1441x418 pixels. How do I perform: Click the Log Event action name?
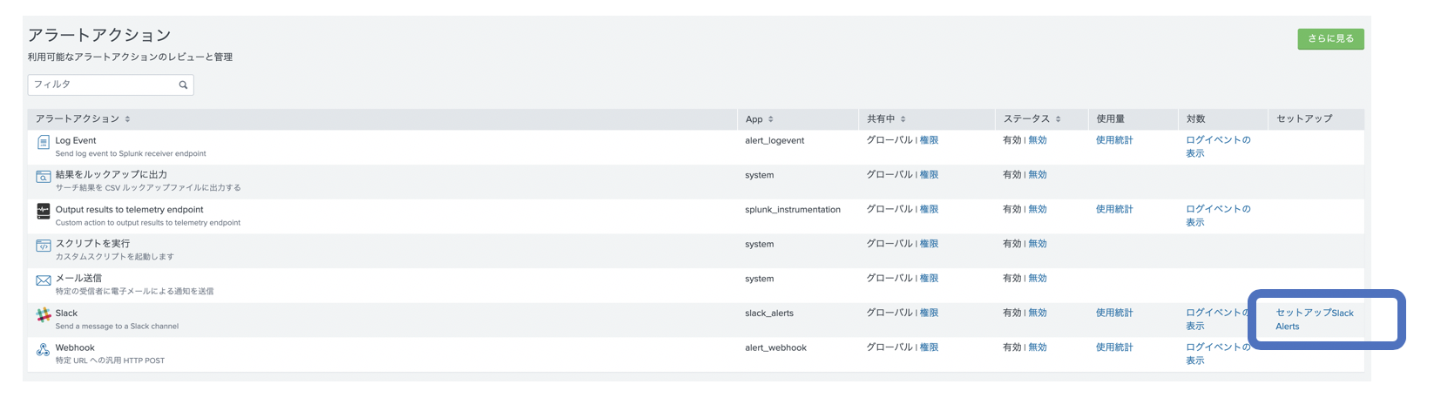76,140
